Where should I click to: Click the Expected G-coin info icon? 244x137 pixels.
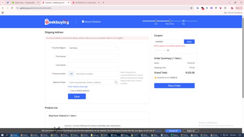tap(176, 78)
